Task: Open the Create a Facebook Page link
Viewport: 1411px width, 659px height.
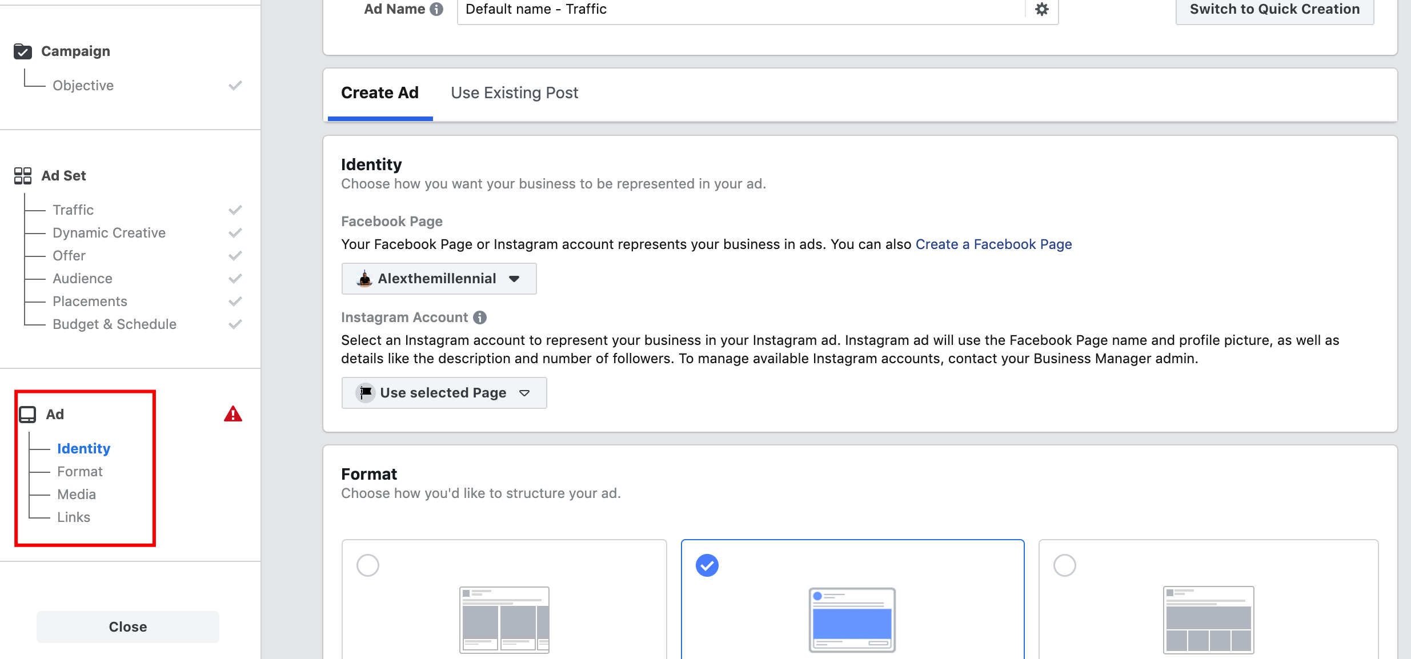Action: tap(993, 244)
